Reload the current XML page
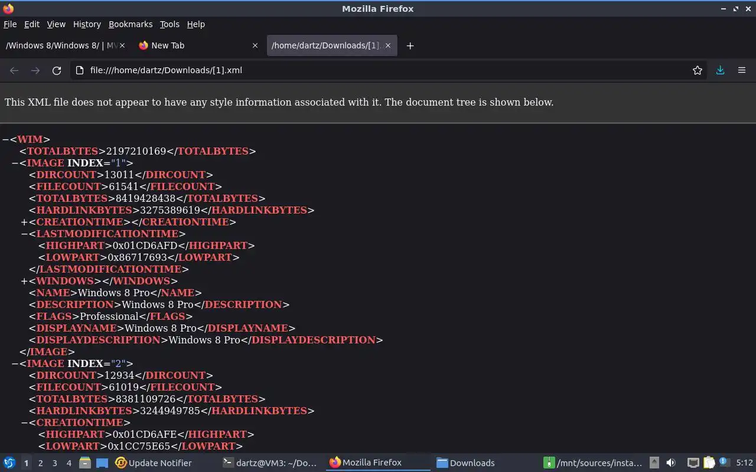 57,70
